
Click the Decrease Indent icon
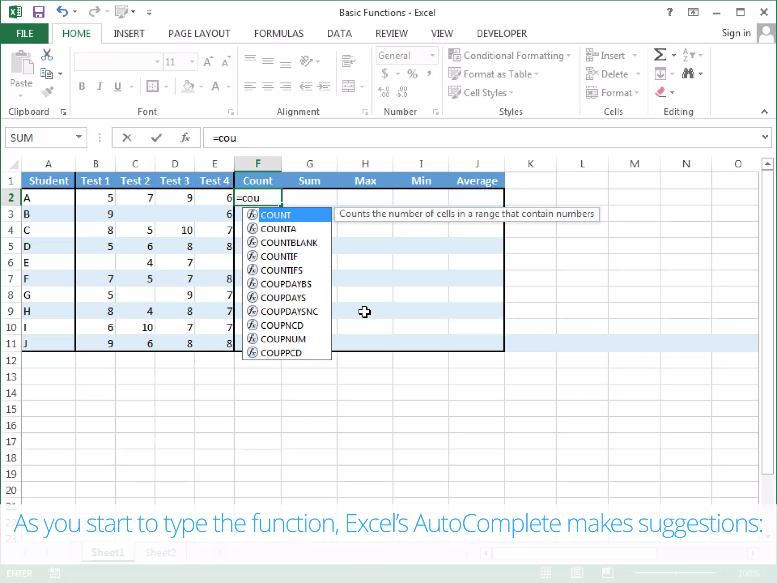click(x=306, y=87)
